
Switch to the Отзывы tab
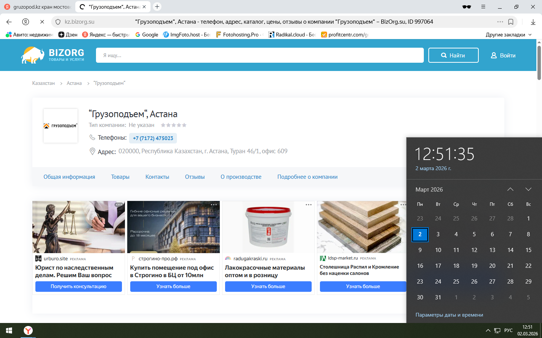click(x=195, y=177)
